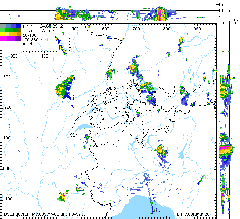240x219 pixels.
Task: Click the 400 label on the dotted axis
Action: [x=45, y=56]
